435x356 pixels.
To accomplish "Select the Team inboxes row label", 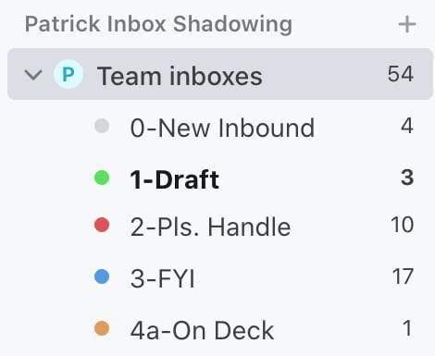I will click(x=180, y=76).
